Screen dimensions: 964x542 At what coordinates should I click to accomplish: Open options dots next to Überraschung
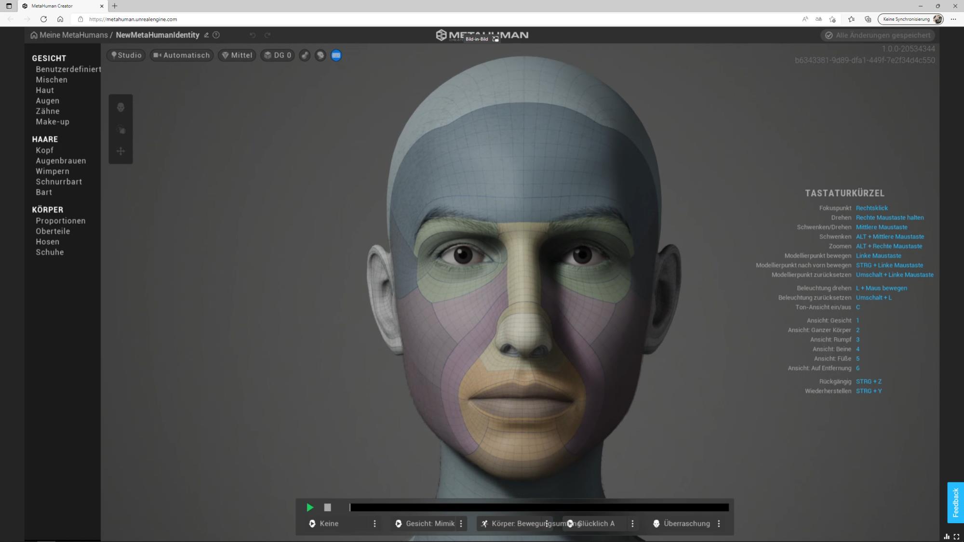719,524
